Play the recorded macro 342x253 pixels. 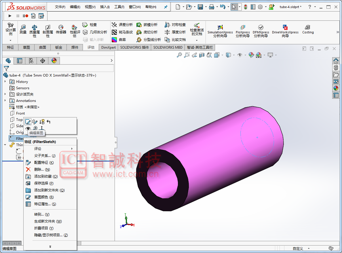click(x=10, y=16)
